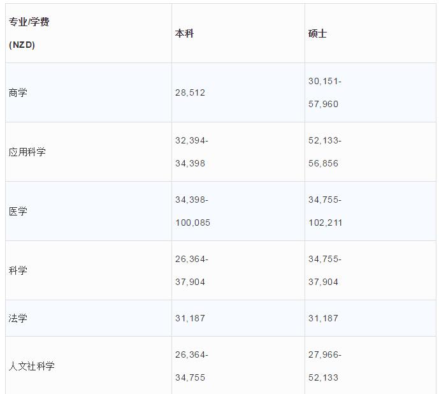
Task: Click the 应用科学 硕士 fee 52,133-56,856
Action: coord(325,152)
